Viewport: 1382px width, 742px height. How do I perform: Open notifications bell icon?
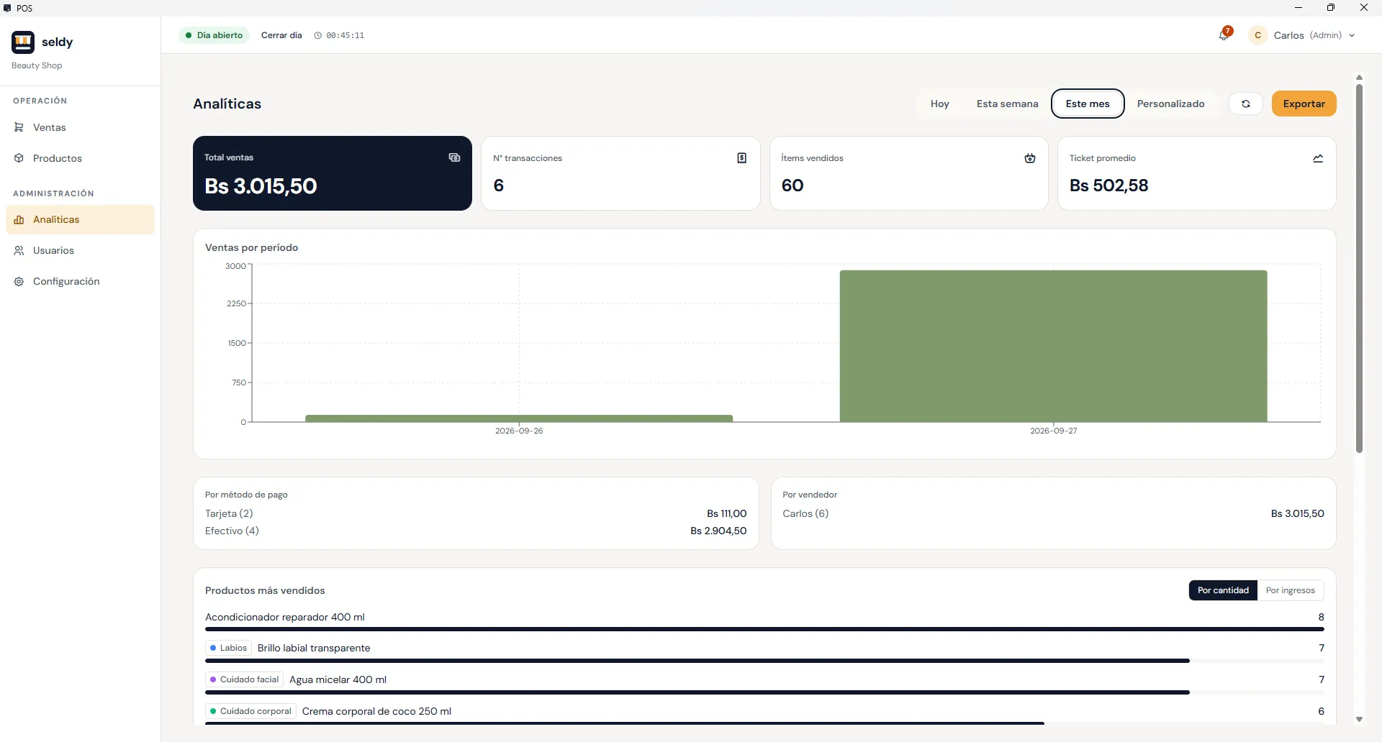[1224, 35]
